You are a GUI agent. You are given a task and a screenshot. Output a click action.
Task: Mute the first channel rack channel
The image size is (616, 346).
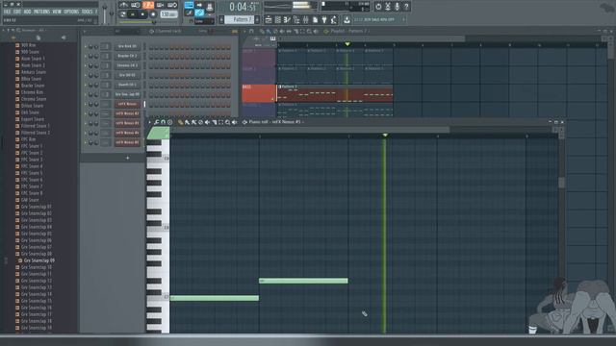pos(86,46)
